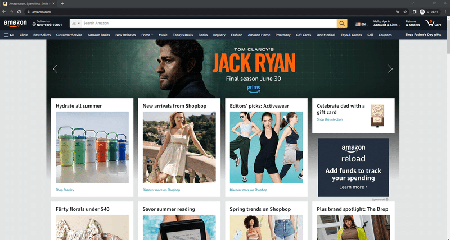
Task: Go back with browser back arrow
Action: [x=4, y=12]
